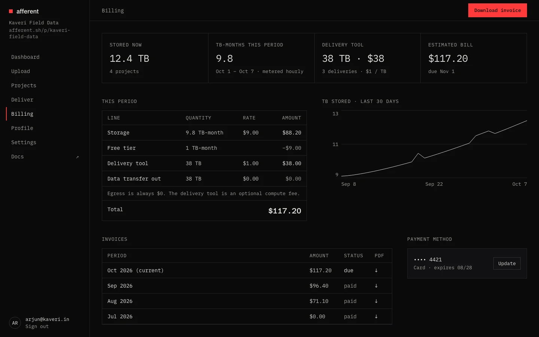This screenshot has width=539, height=337.
Task: Open Docs via external link arrow
Action: (77, 157)
